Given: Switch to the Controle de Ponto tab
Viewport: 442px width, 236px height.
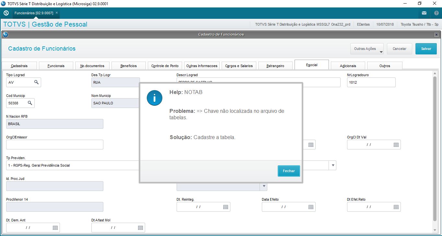Looking at the screenshot, I should (x=165, y=66).
